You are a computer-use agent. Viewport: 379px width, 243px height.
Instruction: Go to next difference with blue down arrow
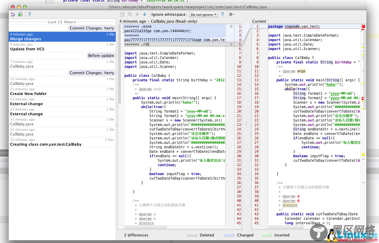(145, 14)
